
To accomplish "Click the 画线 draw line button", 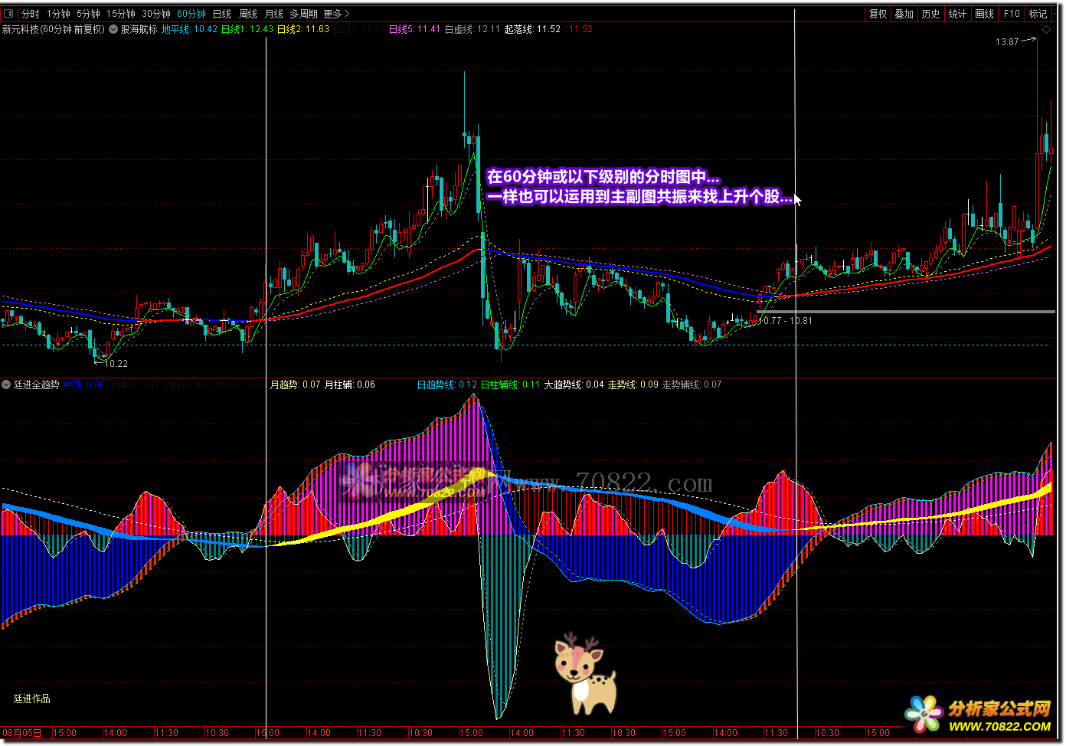I will coord(984,14).
